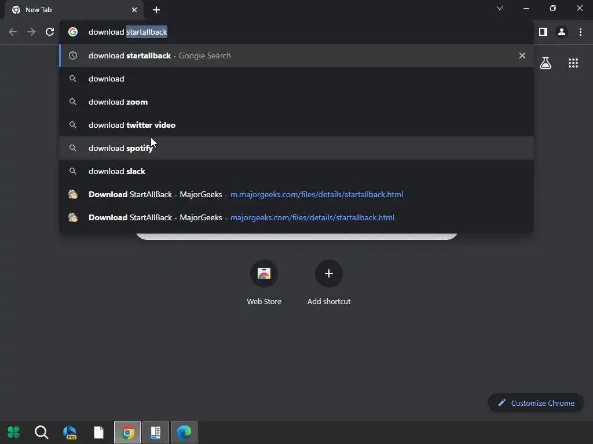593x444 pixels.
Task: Click the back navigation arrow
Action: pos(13,32)
